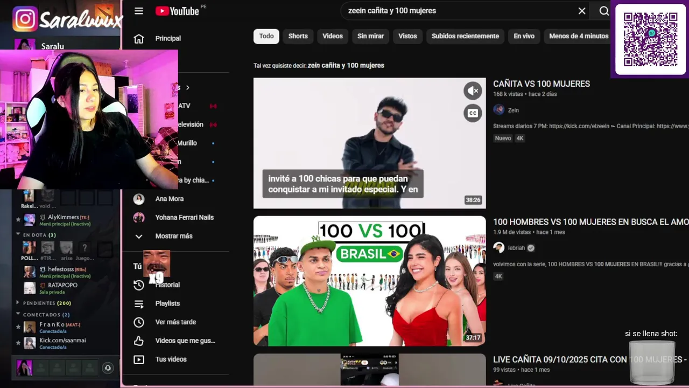Play the 100 VS 100 Brasil thumbnail

[x=369, y=281]
